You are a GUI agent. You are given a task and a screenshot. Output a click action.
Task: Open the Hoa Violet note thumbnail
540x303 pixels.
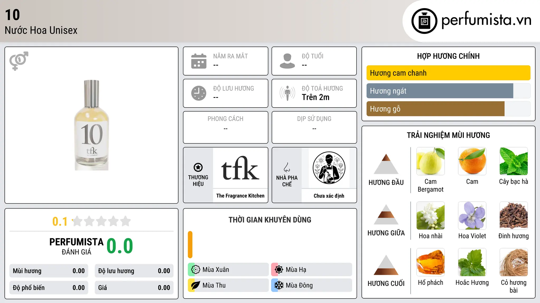[472, 215]
